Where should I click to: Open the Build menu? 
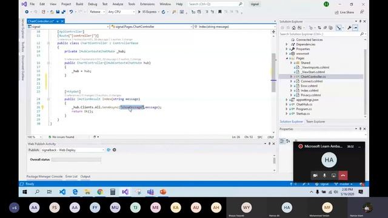click(x=79, y=4)
